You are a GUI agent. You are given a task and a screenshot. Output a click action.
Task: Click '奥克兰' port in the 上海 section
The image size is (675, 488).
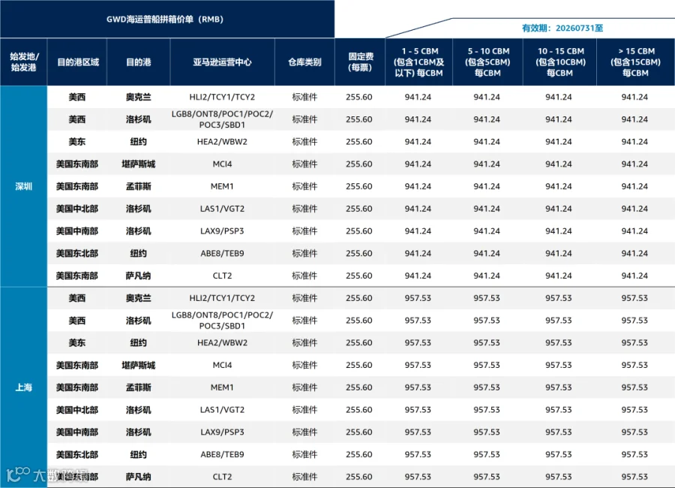click(x=138, y=298)
